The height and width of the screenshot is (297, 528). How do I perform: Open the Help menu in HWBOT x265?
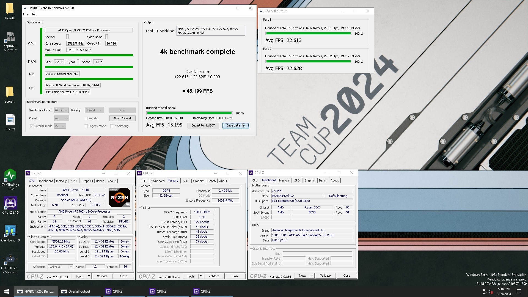[34, 14]
